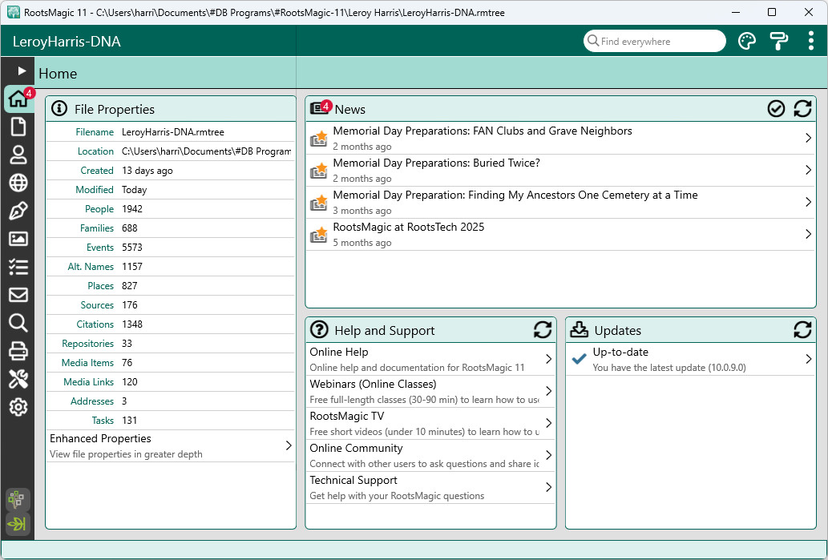
Task: Open Webinars (Online Classes) link
Action: [431, 391]
